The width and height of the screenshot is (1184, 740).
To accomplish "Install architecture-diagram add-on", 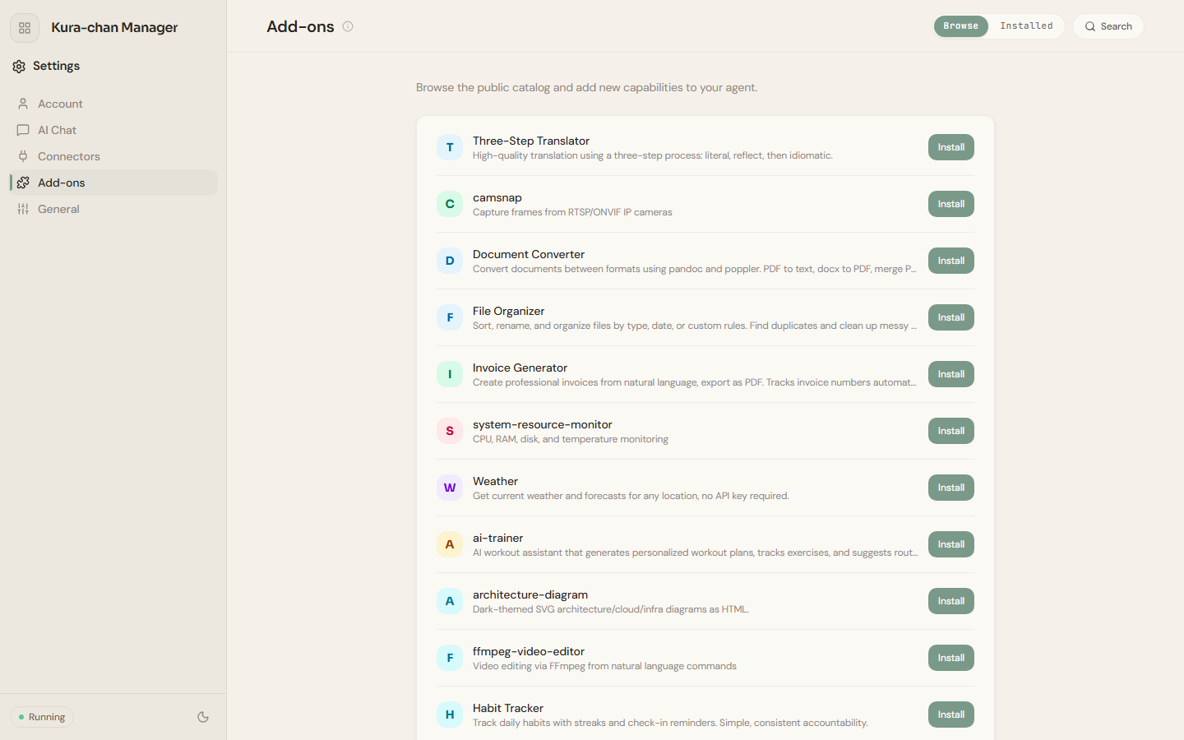I will (x=950, y=601).
